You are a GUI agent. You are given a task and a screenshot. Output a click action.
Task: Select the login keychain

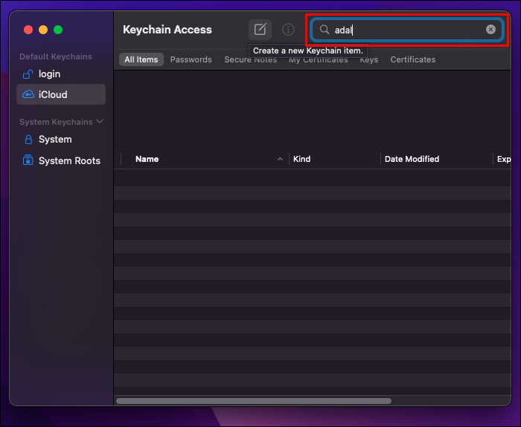tap(61, 74)
